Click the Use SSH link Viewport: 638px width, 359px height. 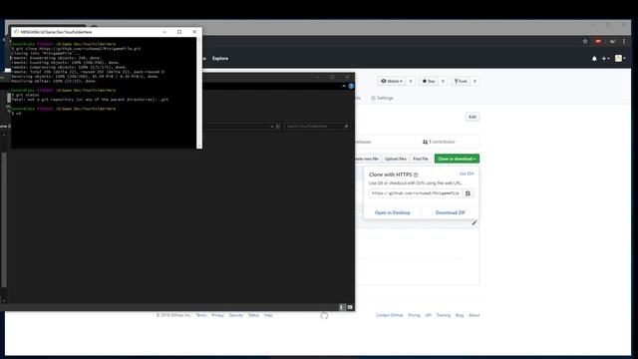click(x=467, y=174)
